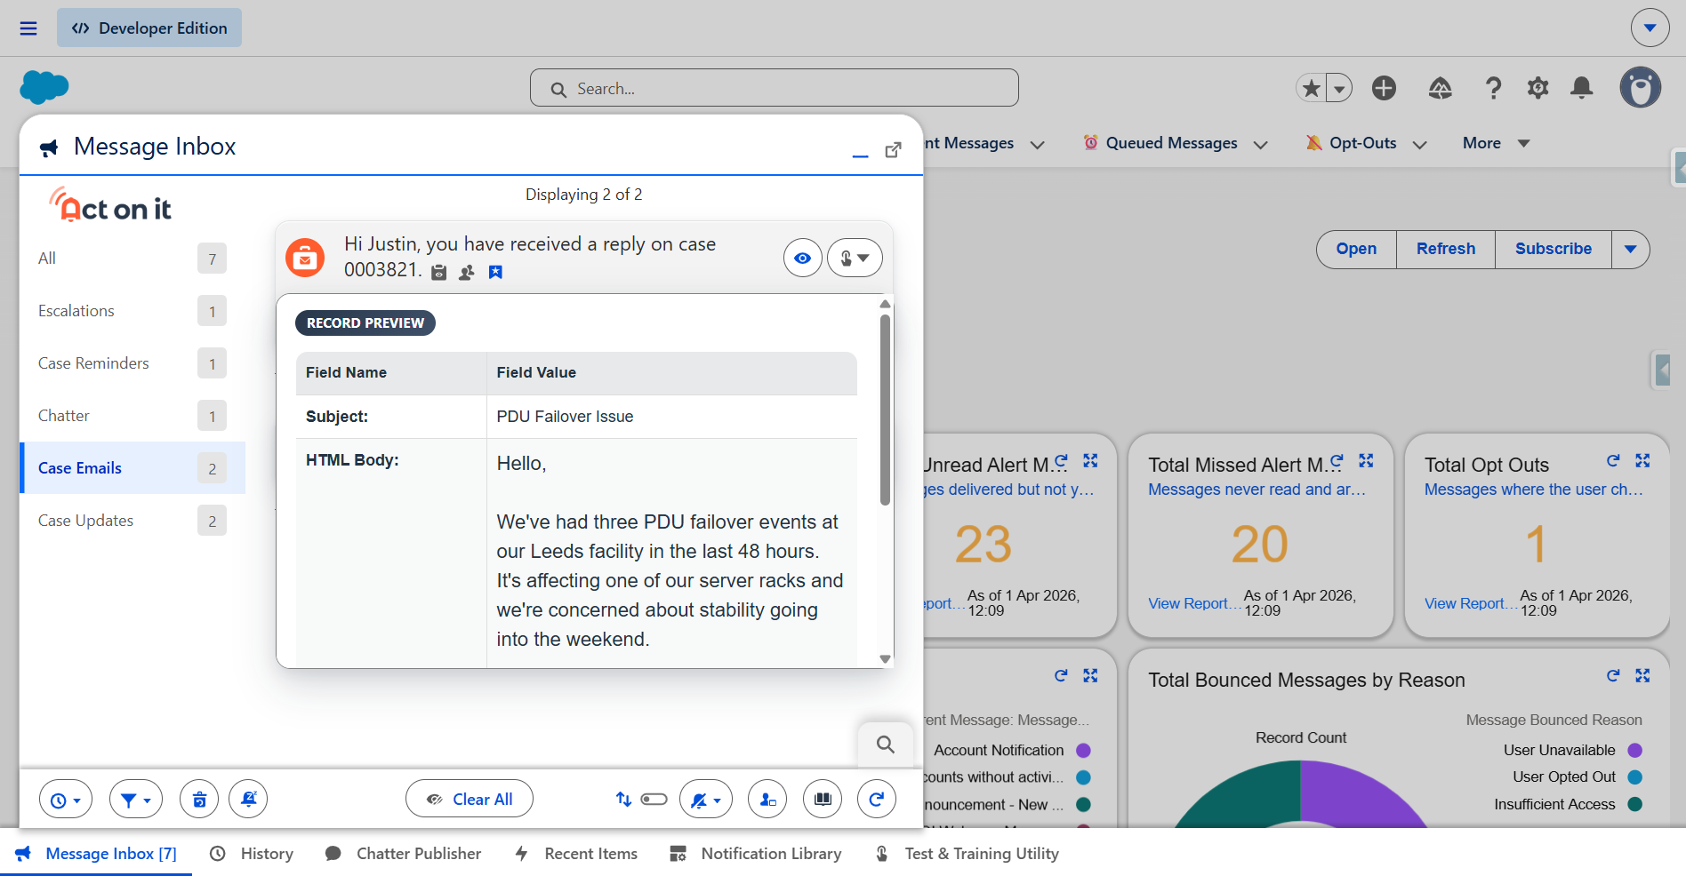Click the Clear All button
The width and height of the screenshot is (1686, 876).
(469, 799)
